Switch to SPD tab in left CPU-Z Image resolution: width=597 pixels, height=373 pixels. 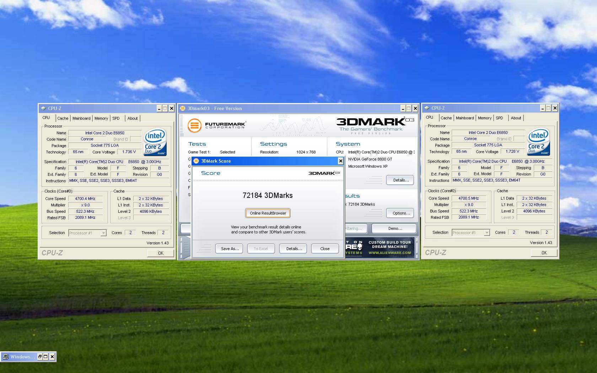pos(116,118)
